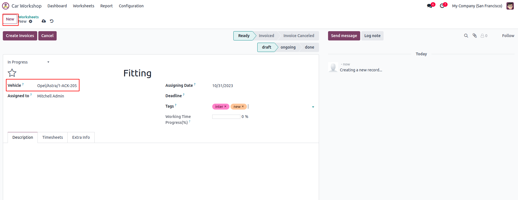Click the Create Invoices button
The image size is (518, 200).
20,36
